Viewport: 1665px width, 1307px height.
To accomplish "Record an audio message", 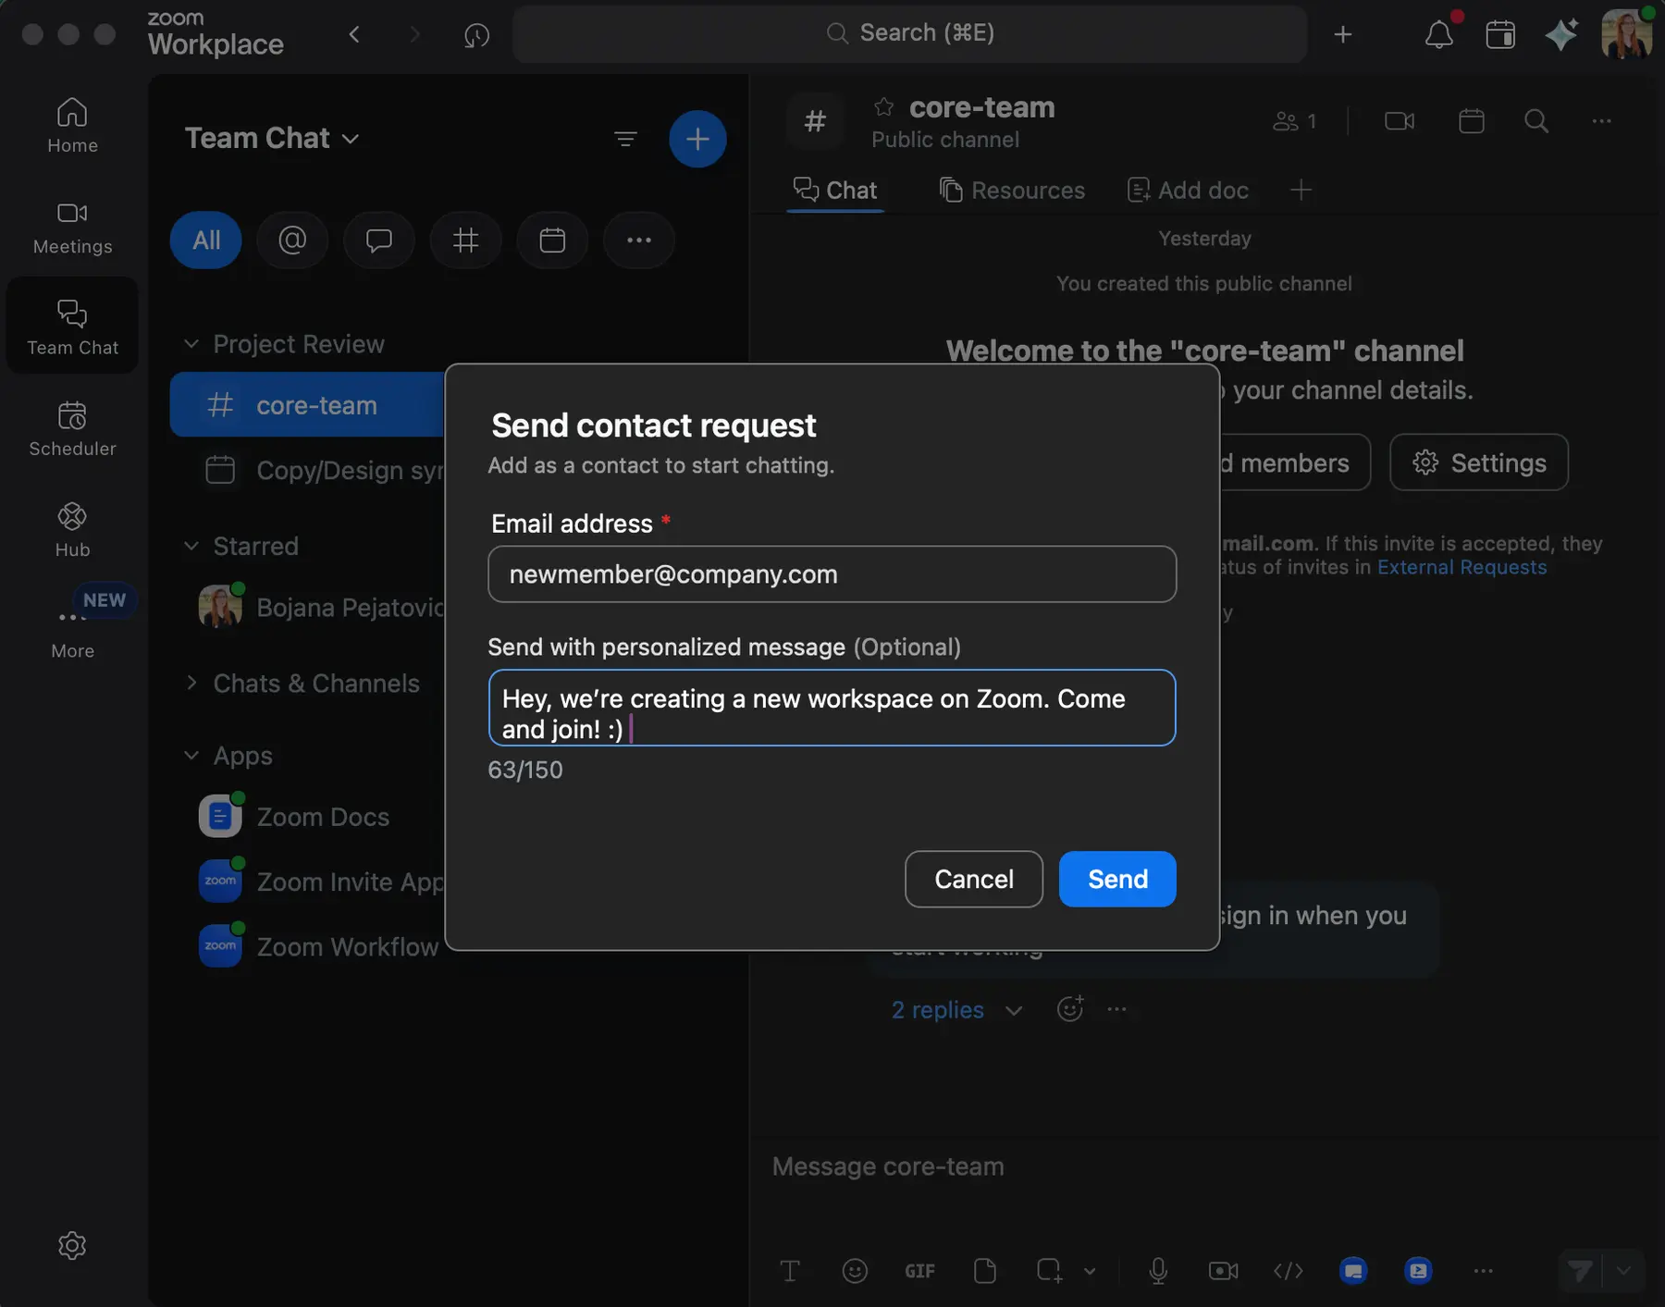I will [1157, 1271].
